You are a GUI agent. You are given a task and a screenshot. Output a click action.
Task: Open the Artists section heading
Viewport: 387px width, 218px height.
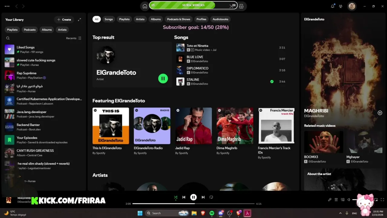coord(100,175)
